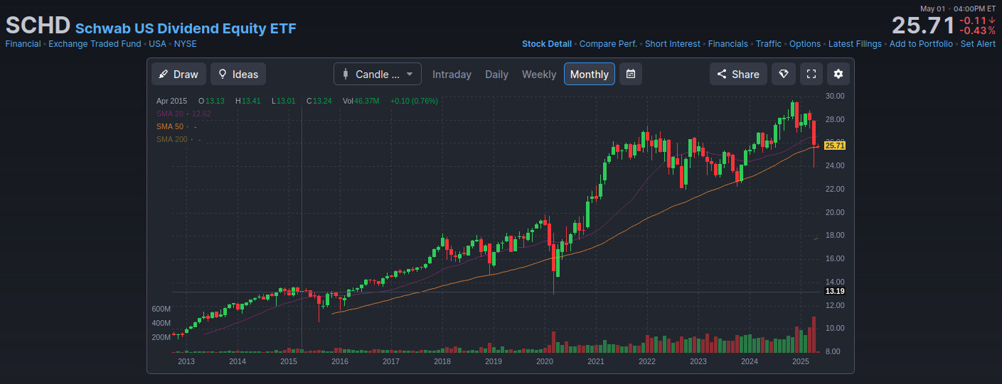
Task: Switch to the Intraday timeframe
Action: pos(452,74)
